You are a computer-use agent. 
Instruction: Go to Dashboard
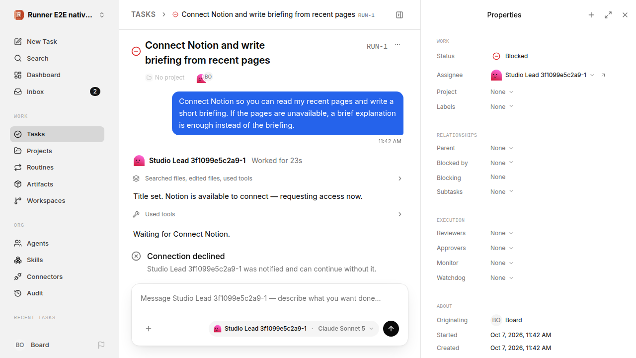pos(57,75)
